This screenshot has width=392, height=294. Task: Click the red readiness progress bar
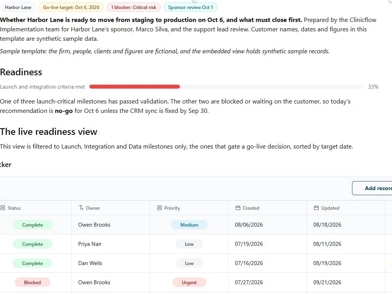click(134, 87)
